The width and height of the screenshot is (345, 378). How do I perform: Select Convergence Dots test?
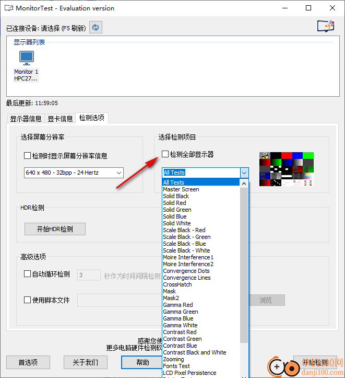point(201,271)
